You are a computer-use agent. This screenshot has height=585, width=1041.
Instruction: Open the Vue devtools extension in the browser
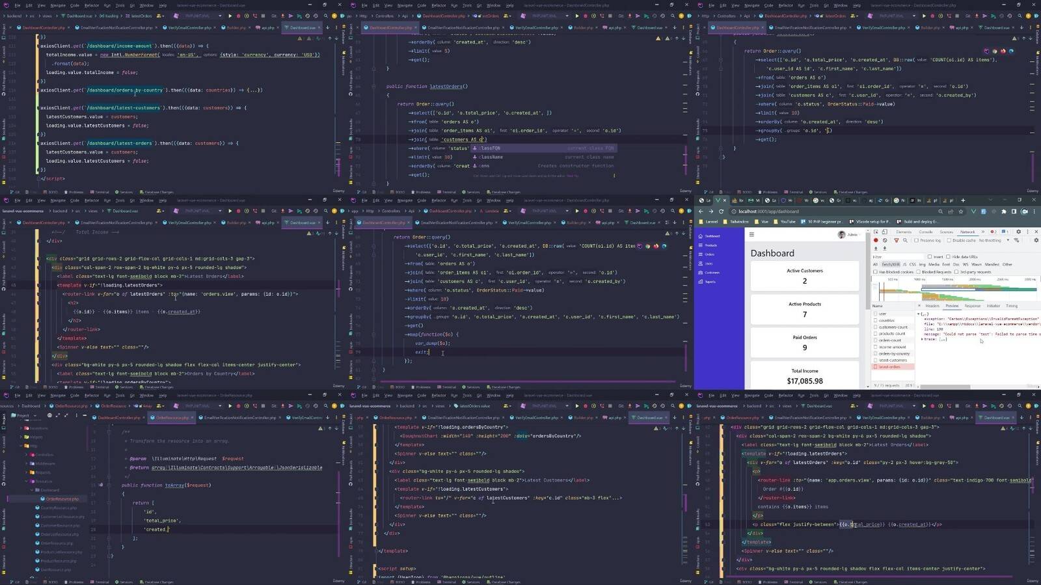click(x=973, y=211)
